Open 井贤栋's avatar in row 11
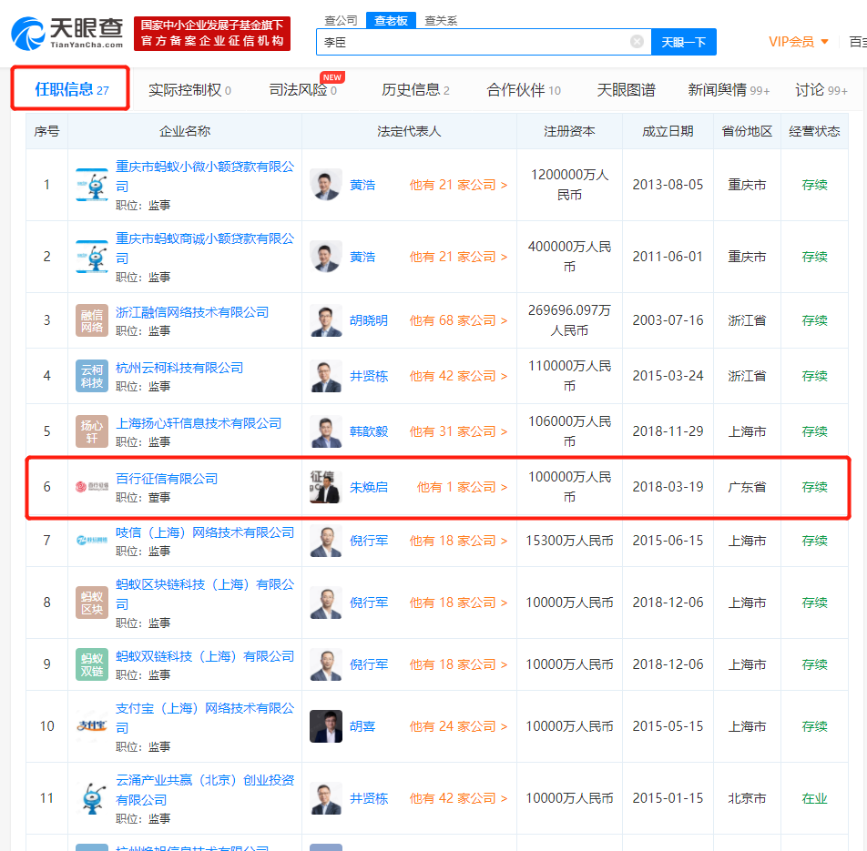 pyautogui.click(x=326, y=798)
